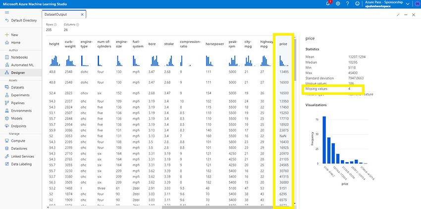The width and height of the screenshot is (421, 209).
Task: Click the Columns info icon
Action: coord(78,24)
